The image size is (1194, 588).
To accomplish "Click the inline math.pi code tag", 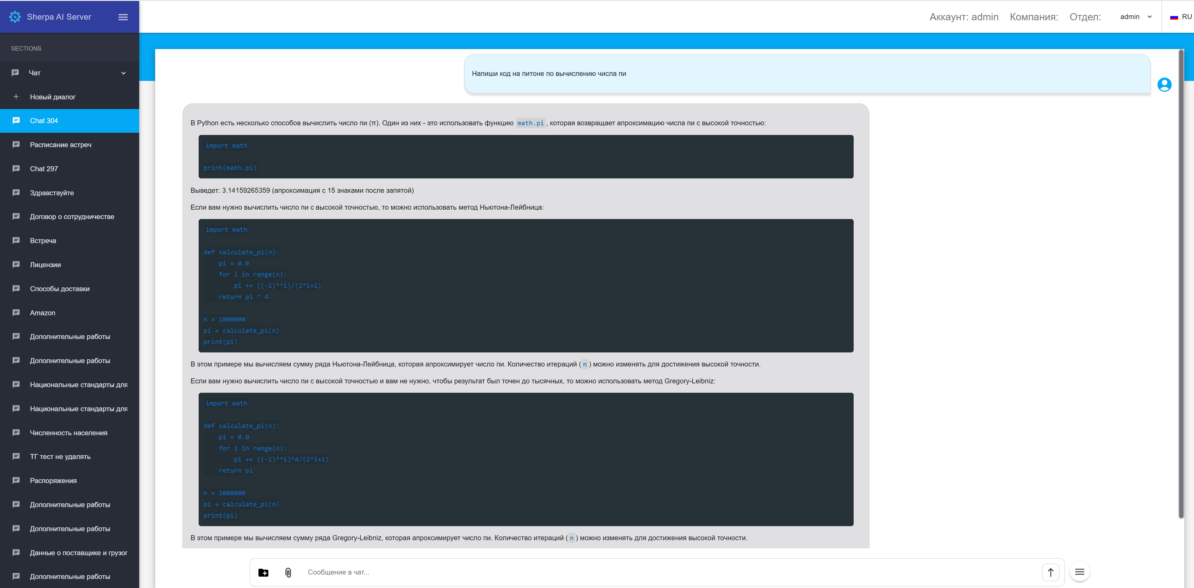I will click(x=530, y=123).
